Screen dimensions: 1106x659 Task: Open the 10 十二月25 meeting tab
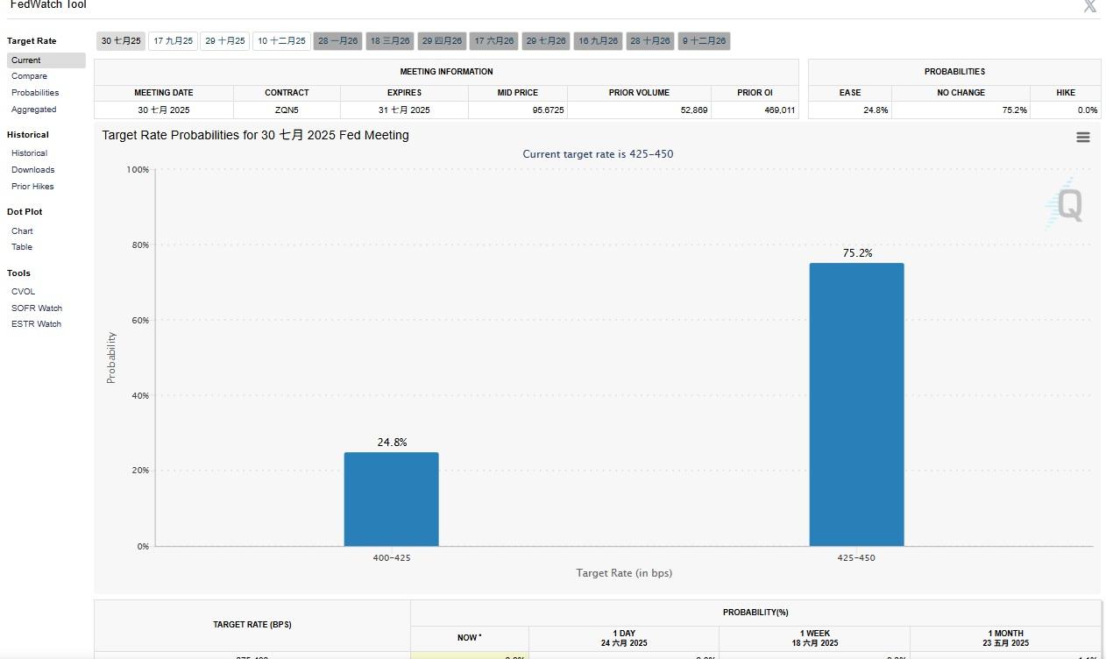[281, 41]
